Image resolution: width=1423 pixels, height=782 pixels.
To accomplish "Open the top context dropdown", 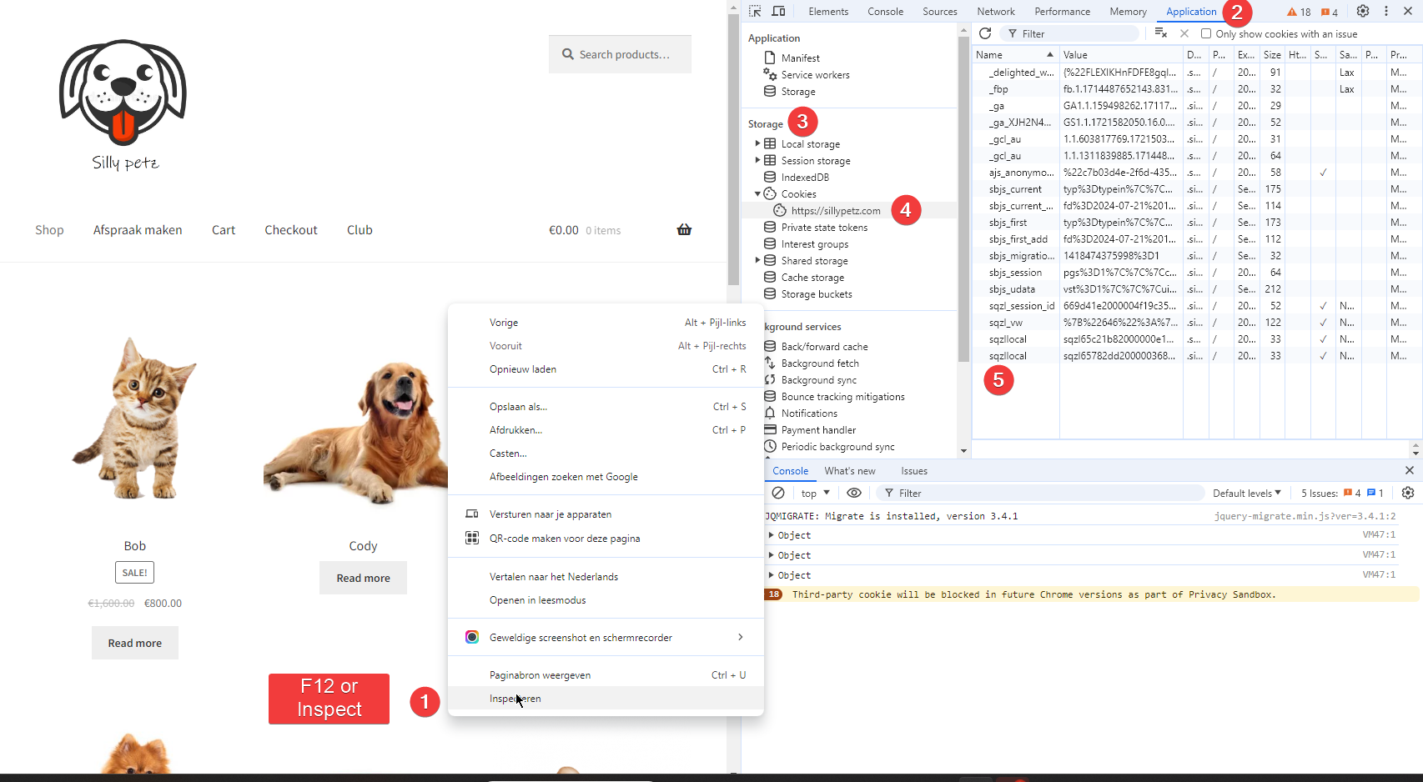I will [x=816, y=493].
